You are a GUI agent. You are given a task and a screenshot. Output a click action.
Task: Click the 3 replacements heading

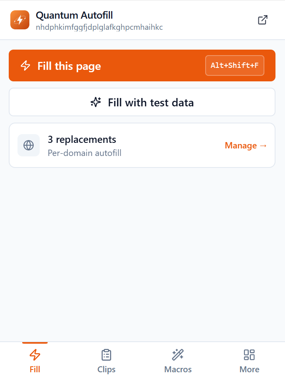coord(82,139)
